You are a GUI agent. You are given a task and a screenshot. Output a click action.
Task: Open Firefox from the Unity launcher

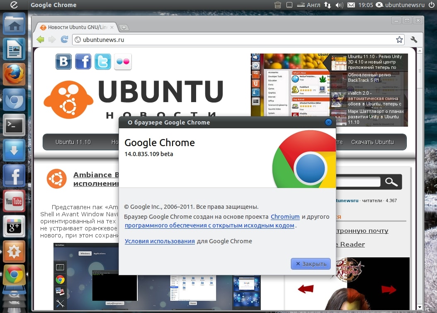point(14,74)
